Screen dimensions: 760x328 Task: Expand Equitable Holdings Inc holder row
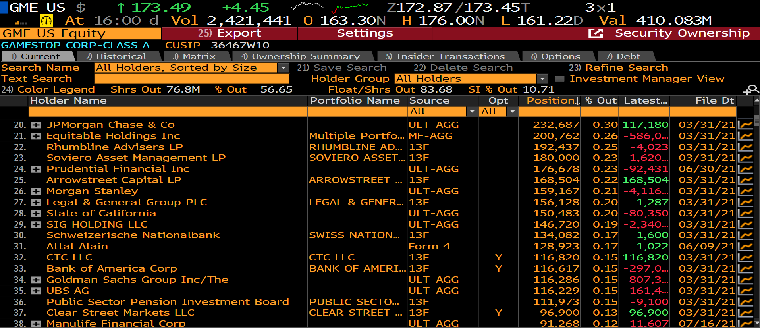[36, 136]
